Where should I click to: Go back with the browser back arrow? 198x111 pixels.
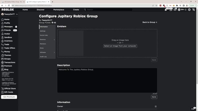pyautogui.click(x=2, y=6)
